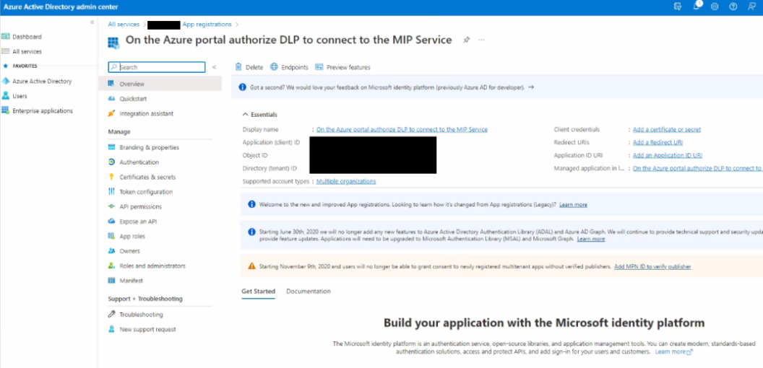Click the App roles icon
Viewport: 763px width, 368px height.
pyautogui.click(x=111, y=236)
